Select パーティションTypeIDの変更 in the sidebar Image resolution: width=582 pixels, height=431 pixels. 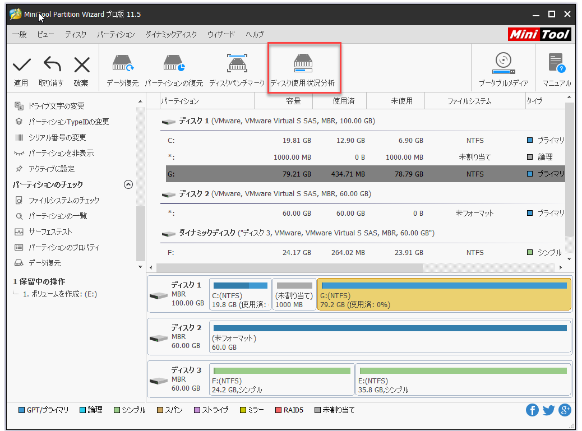[x=68, y=122]
